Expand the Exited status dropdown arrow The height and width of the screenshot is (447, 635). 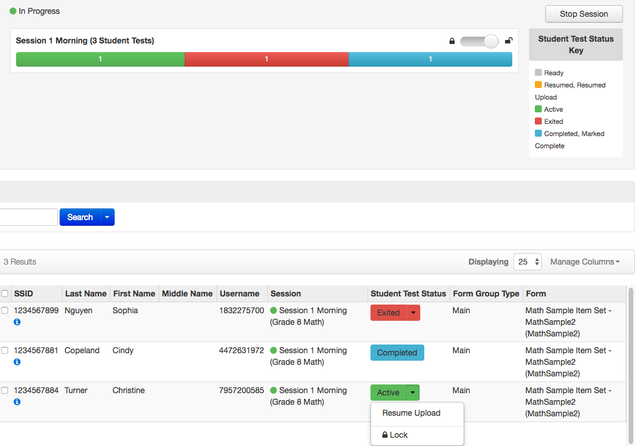[x=413, y=313]
